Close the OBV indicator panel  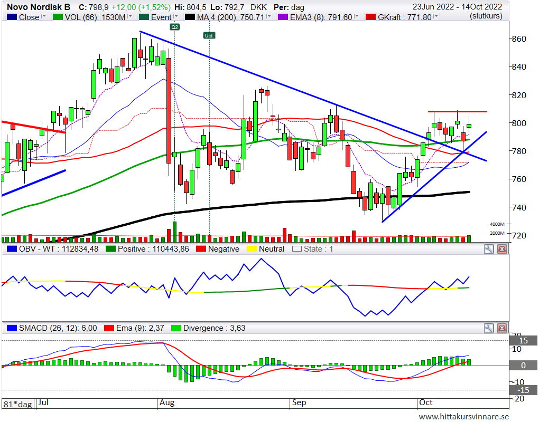(502, 249)
